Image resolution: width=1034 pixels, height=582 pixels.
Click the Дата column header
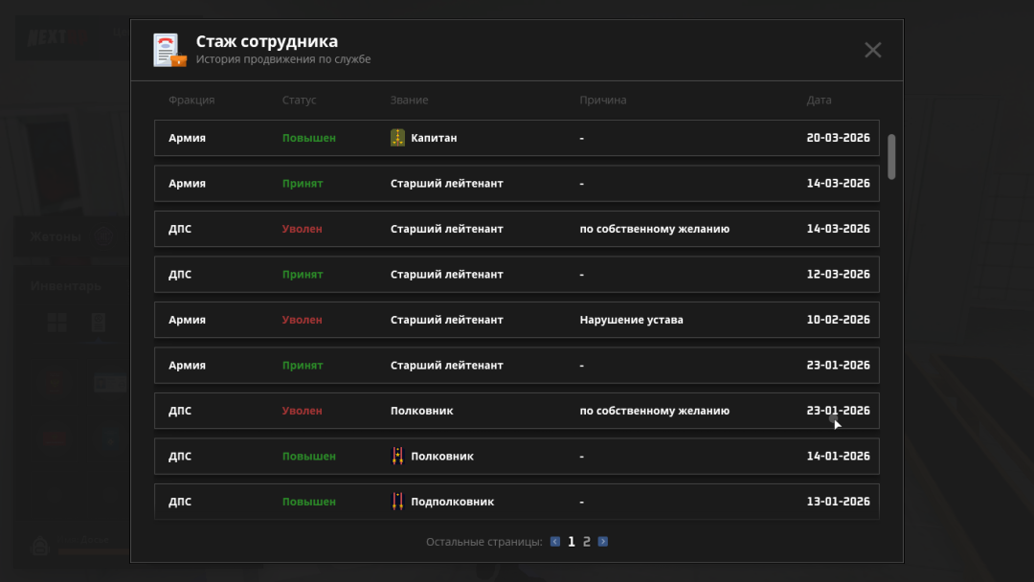819,101
